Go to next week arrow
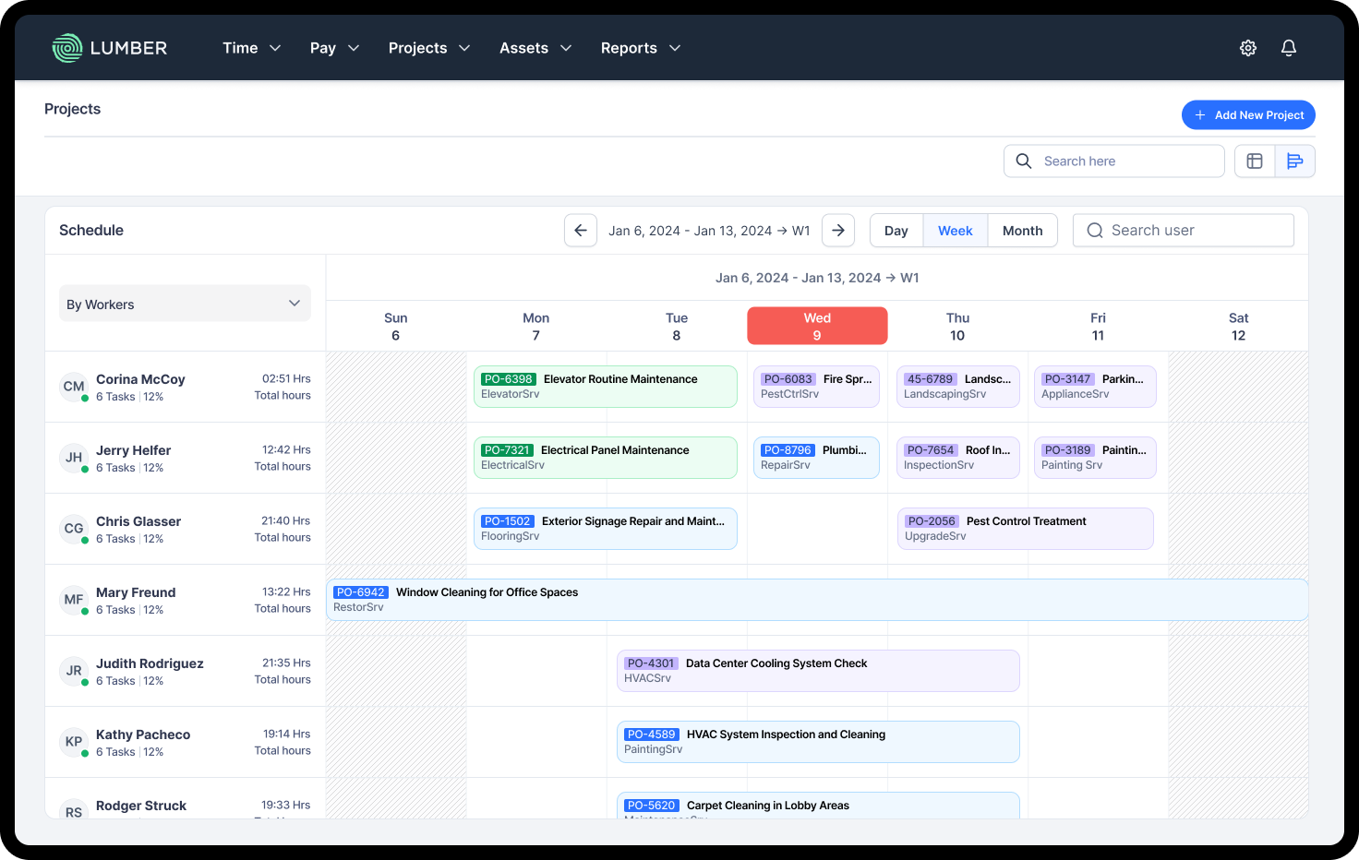Viewport: 1359px width, 860px height. [838, 231]
